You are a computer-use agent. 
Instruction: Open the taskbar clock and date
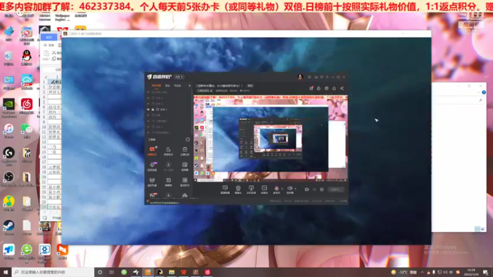471,272
